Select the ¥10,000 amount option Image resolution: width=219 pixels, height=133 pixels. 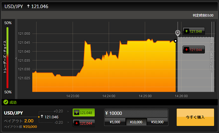[136, 122]
